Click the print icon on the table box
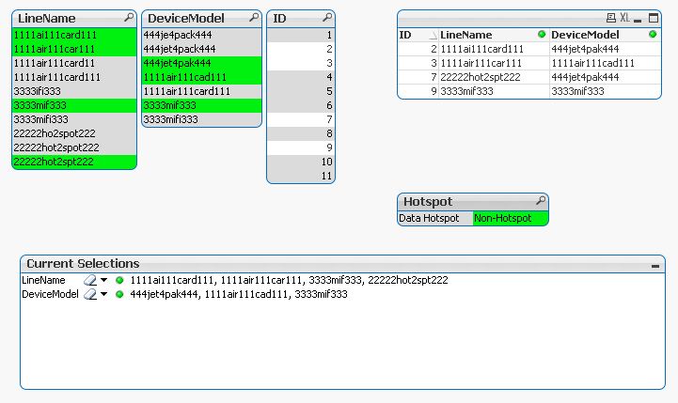 coord(611,18)
